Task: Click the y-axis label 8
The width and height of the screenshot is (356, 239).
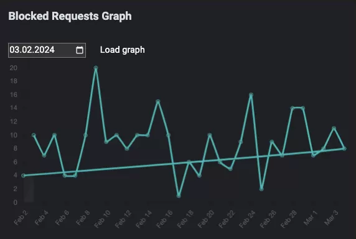Action: (x=15, y=148)
